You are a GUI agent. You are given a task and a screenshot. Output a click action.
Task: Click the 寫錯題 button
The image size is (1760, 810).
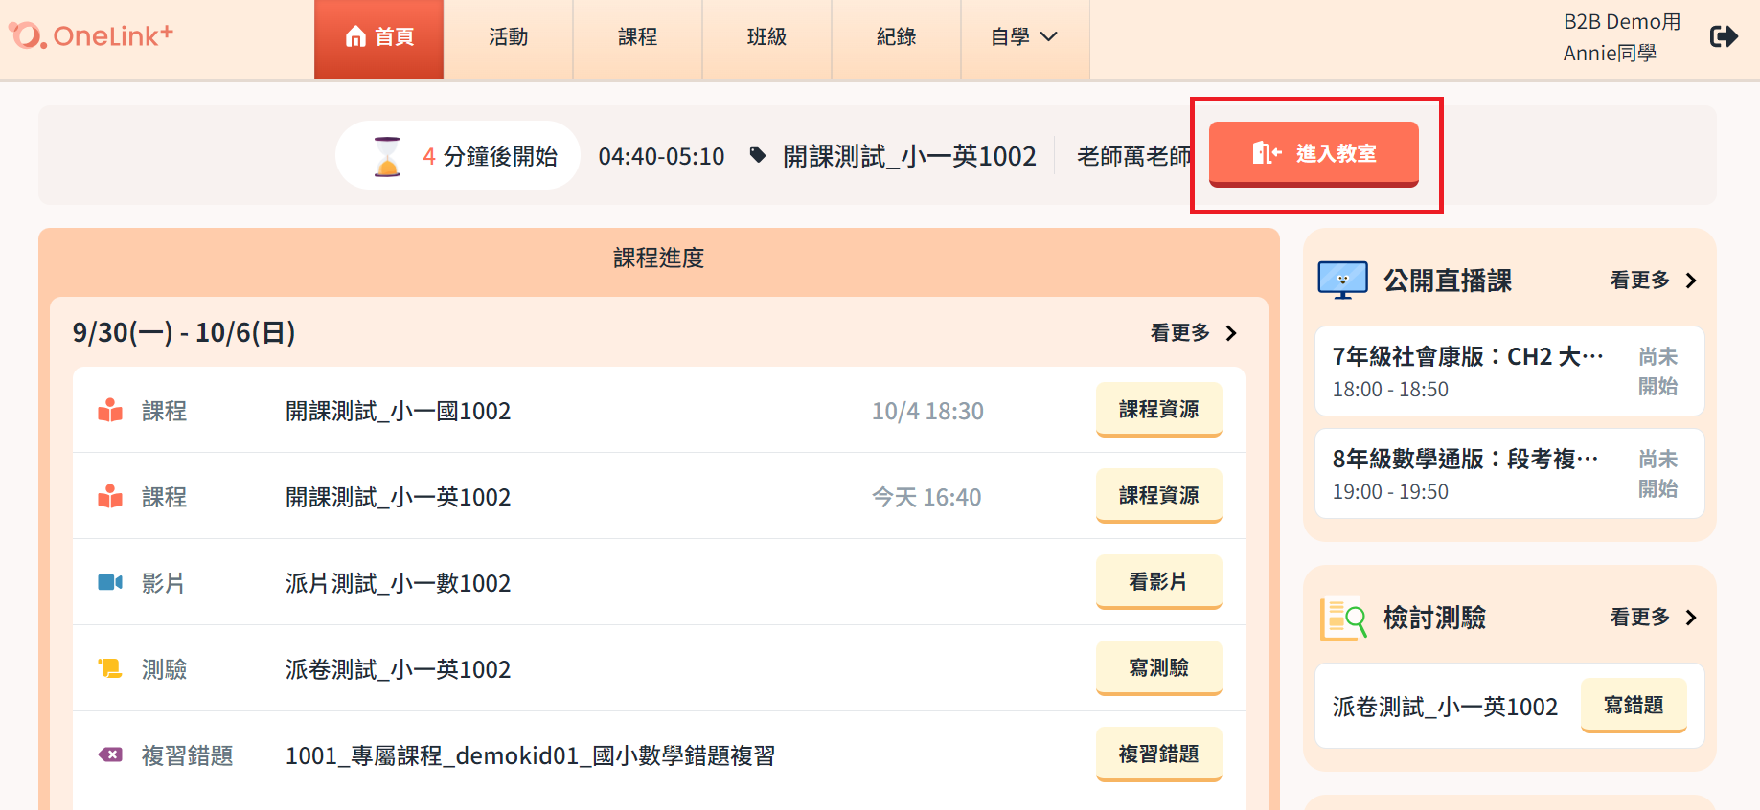tap(1634, 706)
